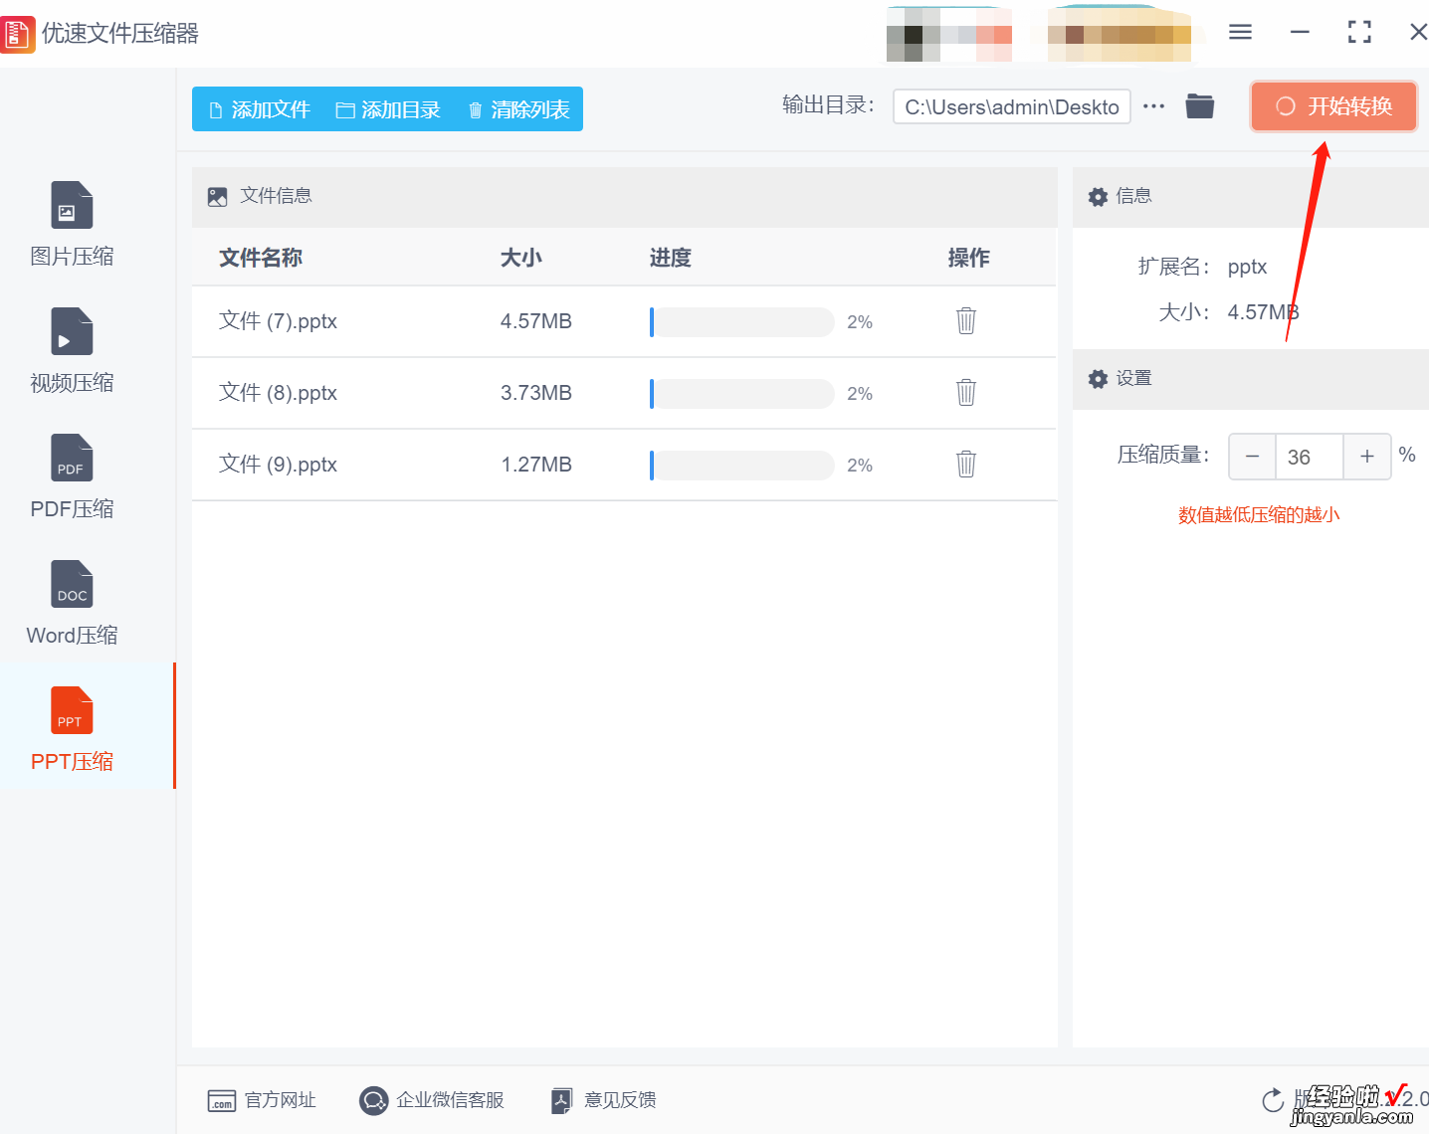Click the 设置 panel gear icon
This screenshot has height=1134, width=1429.
pos(1098,379)
